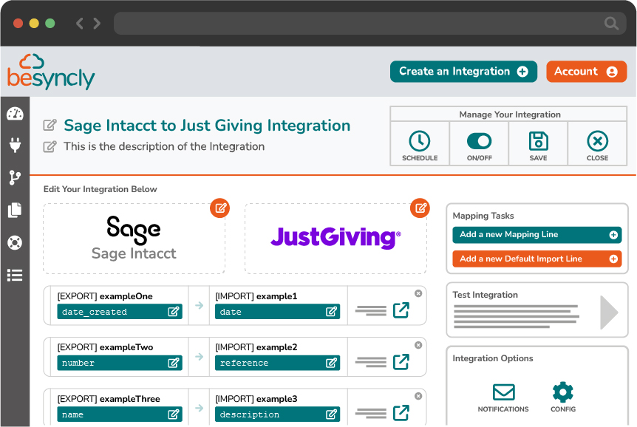
Task: Click the browser search magnifier icon
Action: click(x=611, y=23)
